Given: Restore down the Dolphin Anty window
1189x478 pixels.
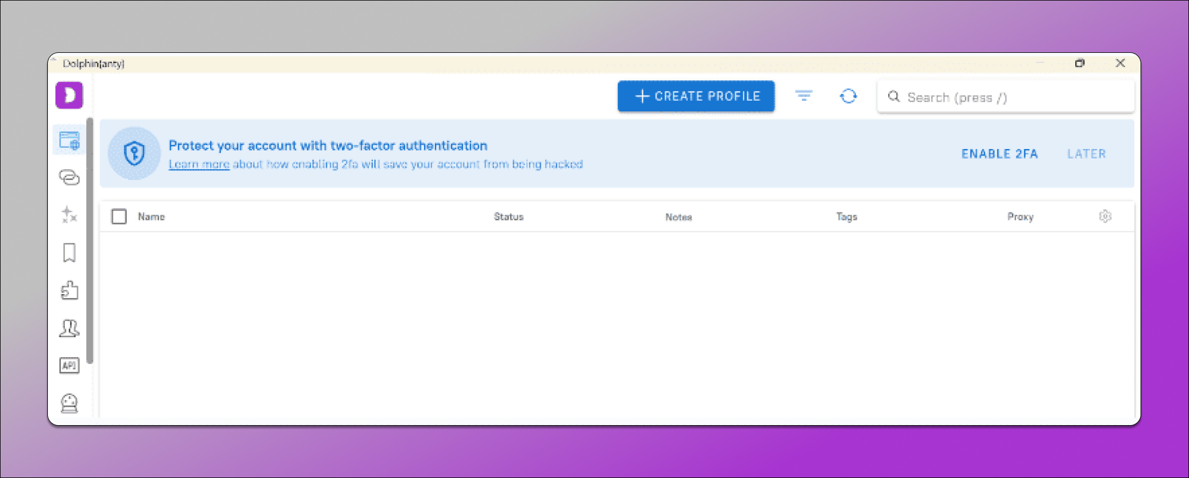Looking at the screenshot, I should pyautogui.click(x=1079, y=63).
